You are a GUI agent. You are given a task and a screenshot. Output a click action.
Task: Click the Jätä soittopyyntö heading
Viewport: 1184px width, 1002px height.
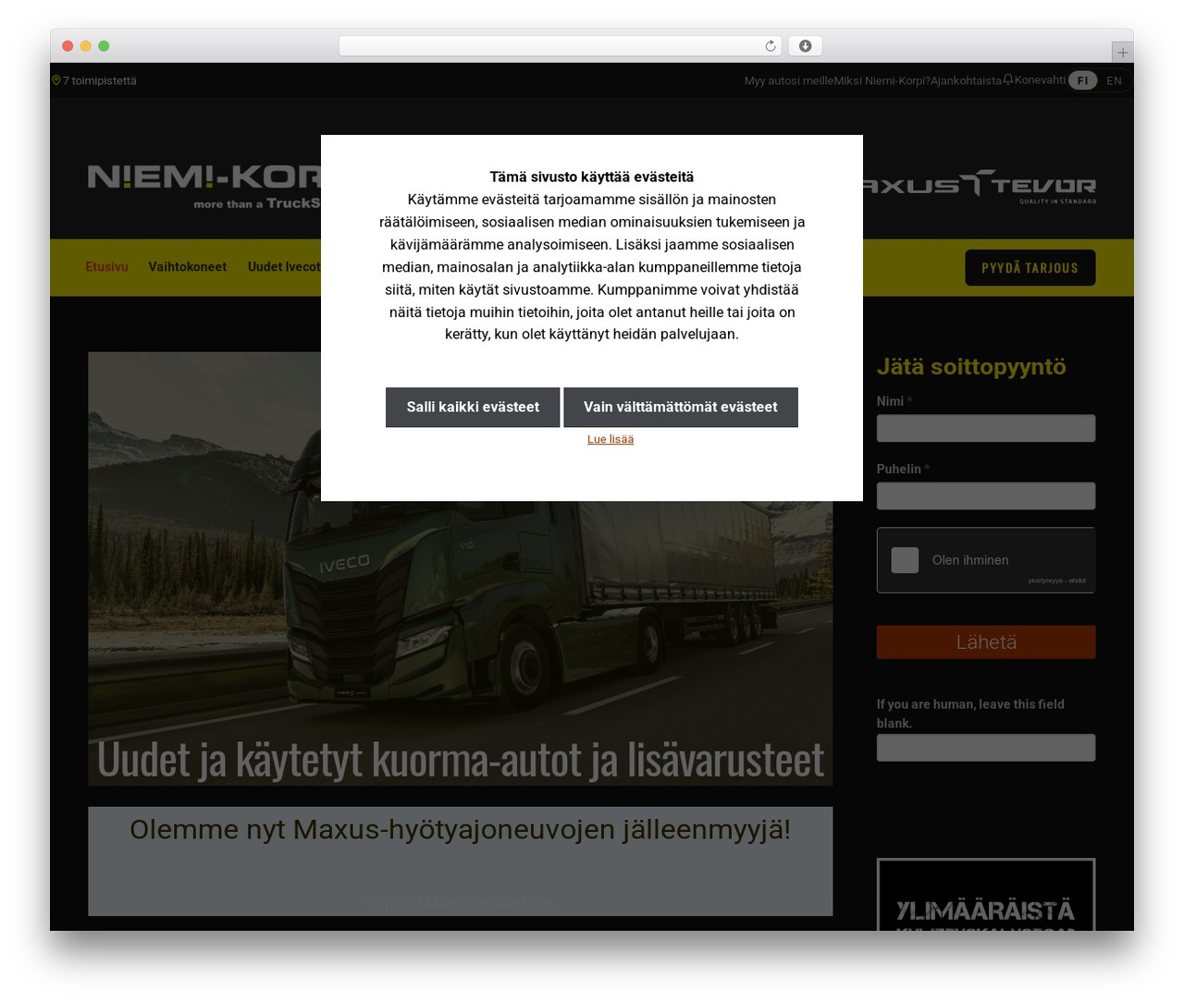click(x=971, y=367)
